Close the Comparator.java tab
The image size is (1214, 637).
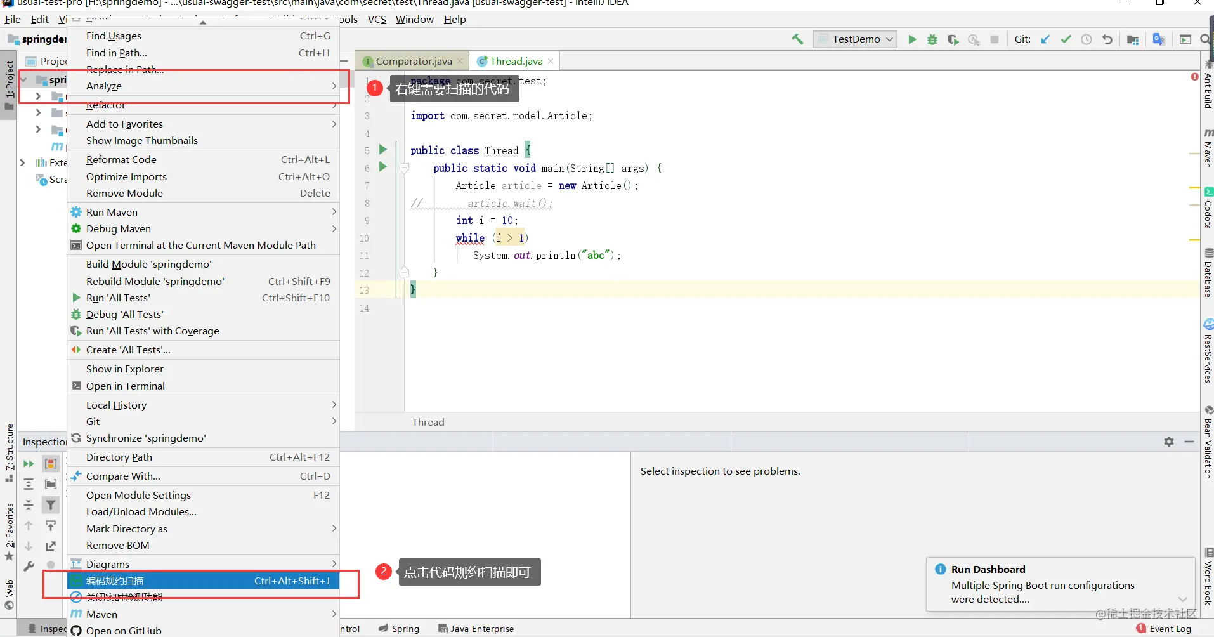click(x=460, y=62)
